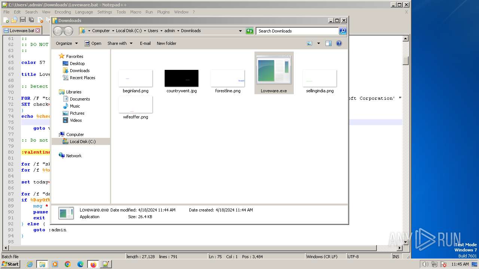Open Microsoft Edge from taskbar

coord(80,264)
